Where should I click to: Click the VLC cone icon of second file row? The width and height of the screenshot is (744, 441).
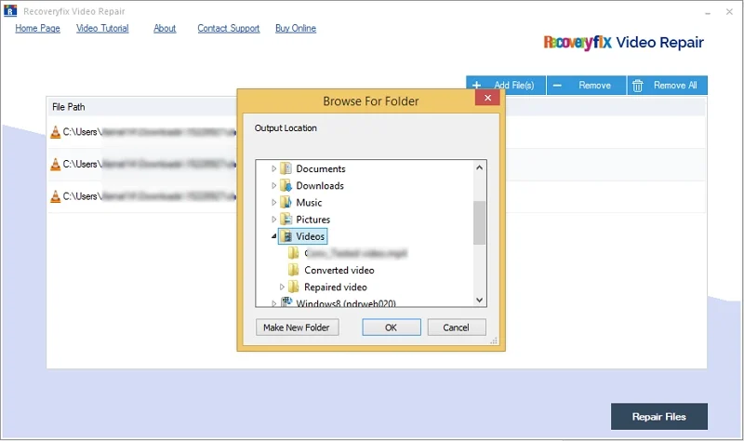coord(56,165)
